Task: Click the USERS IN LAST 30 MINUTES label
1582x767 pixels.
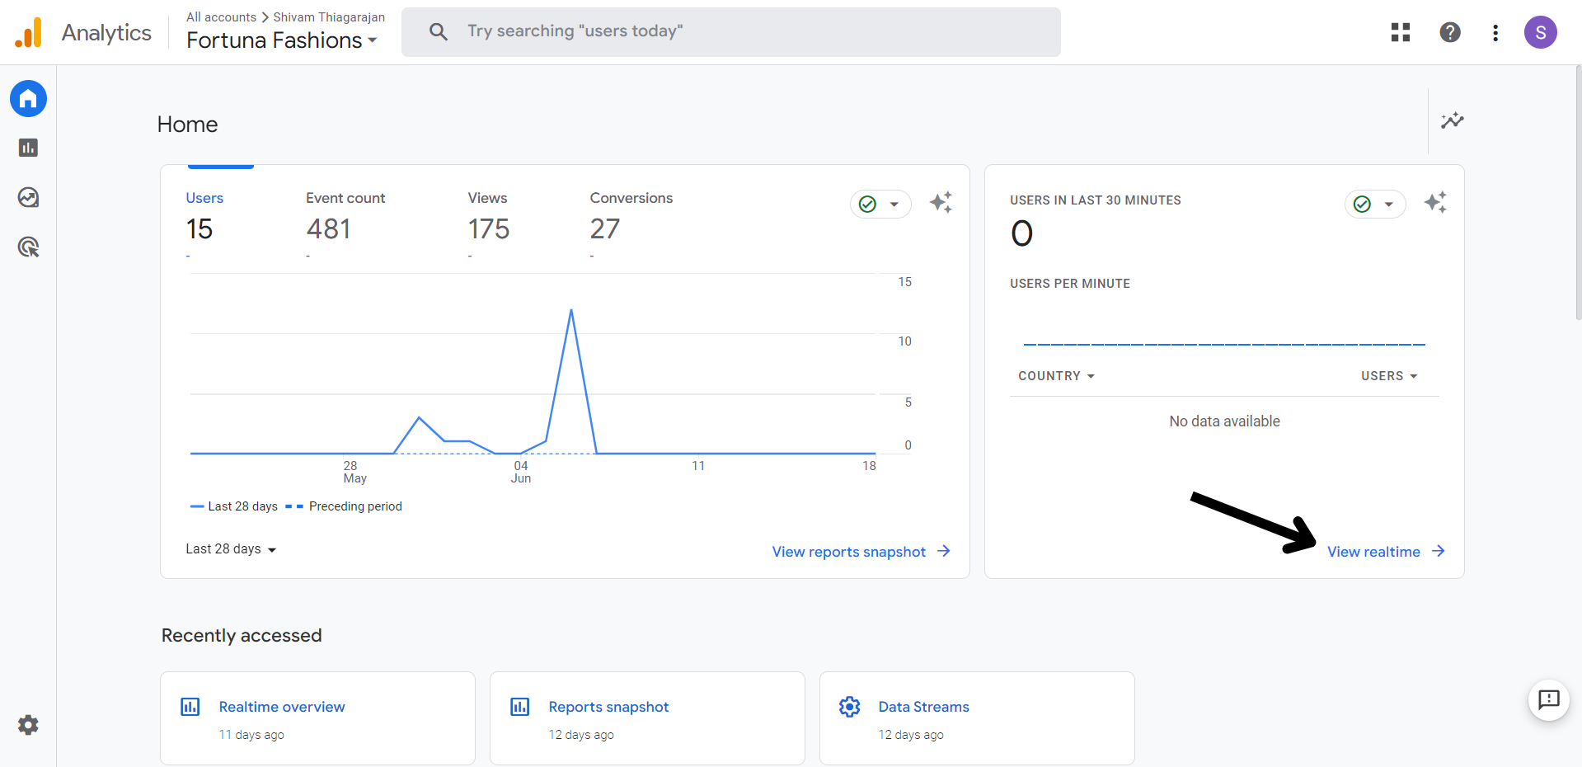Action: 1095,200
